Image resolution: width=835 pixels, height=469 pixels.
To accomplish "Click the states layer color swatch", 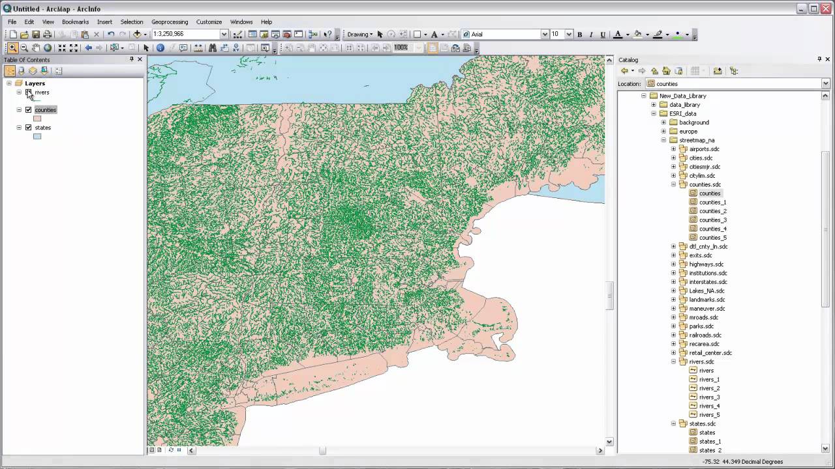I will coord(37,136).
